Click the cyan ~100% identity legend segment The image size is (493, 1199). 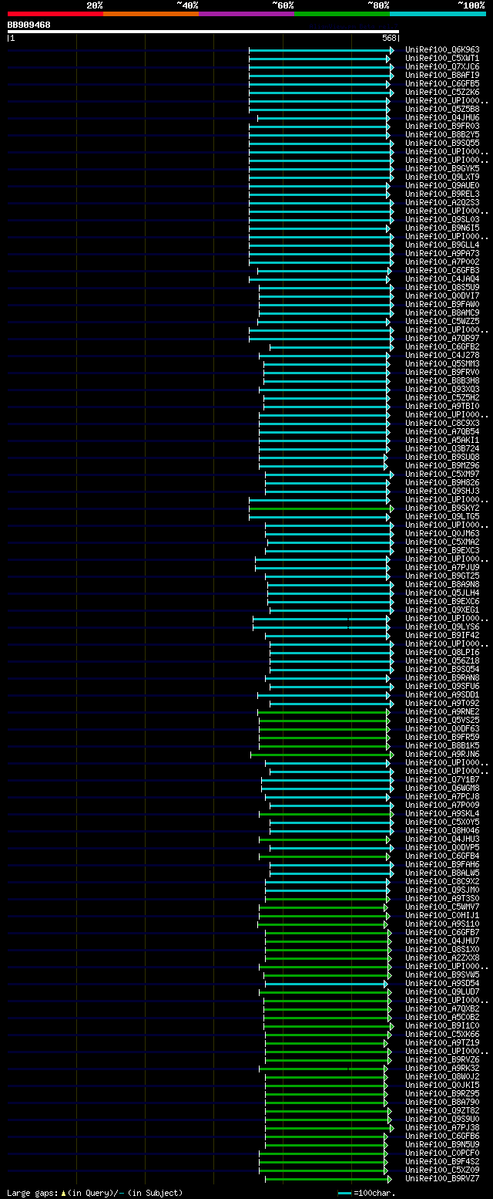[438, 13]
